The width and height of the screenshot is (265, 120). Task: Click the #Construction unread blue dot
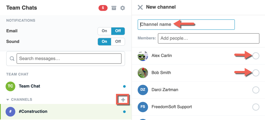124,112
